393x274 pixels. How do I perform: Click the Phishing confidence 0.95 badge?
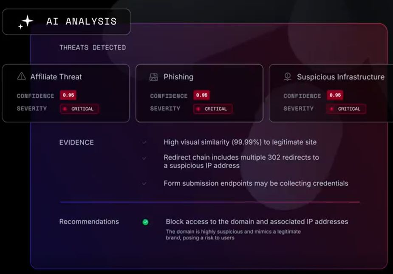pos(201,95)
